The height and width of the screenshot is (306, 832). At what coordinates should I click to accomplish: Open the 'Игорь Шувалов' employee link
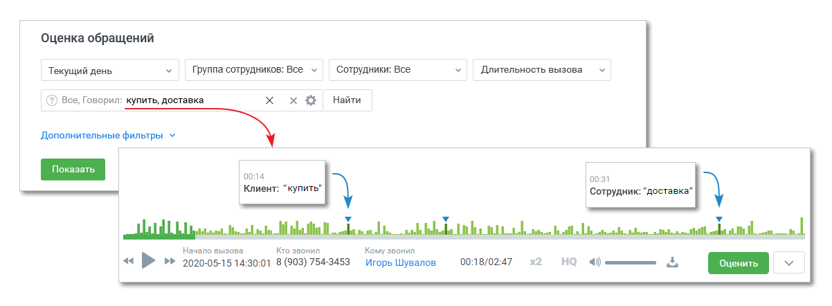(400, 262)
